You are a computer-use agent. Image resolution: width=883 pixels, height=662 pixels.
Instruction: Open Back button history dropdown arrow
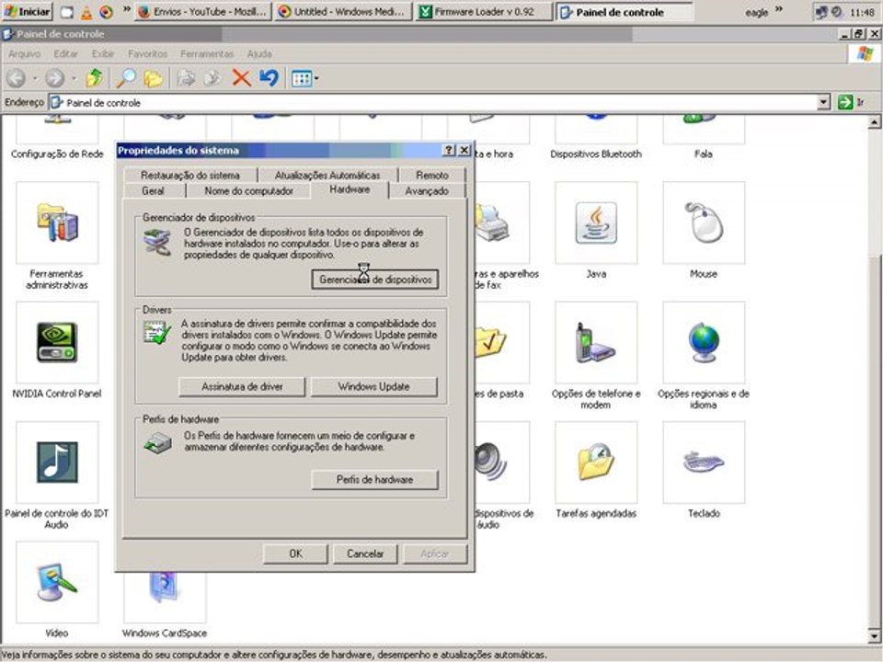pyautogui.click(x=34, y=78)
